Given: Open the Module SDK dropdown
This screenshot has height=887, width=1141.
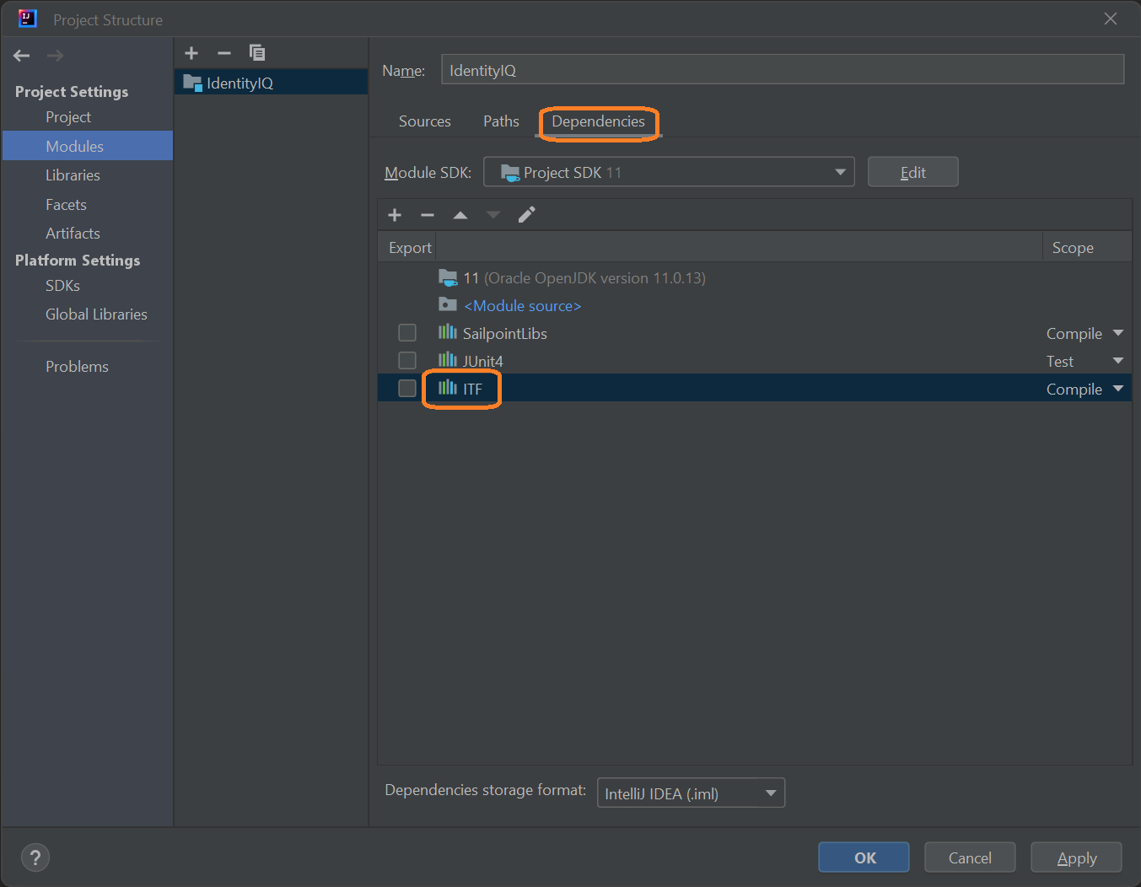Looking at the screenshot, I should pos(669,172).
